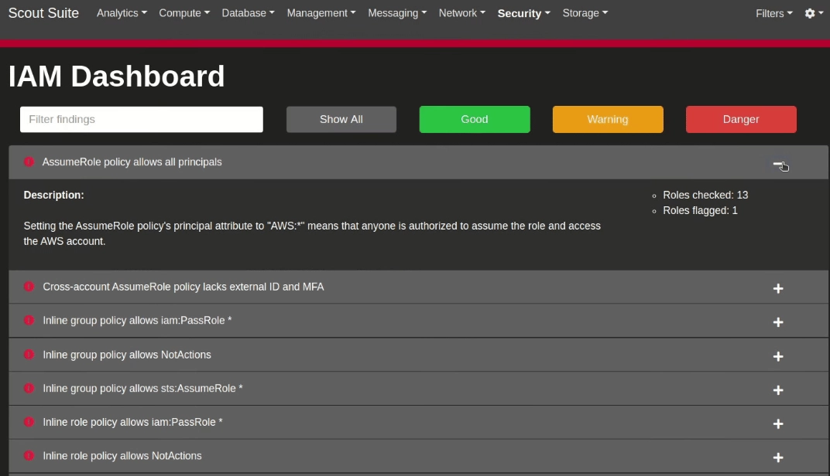Viewport: 830px width, 476px height.
Task: Click Inline group policy allows sts:AssumeRole title
Action: click(x=142, y=389)
